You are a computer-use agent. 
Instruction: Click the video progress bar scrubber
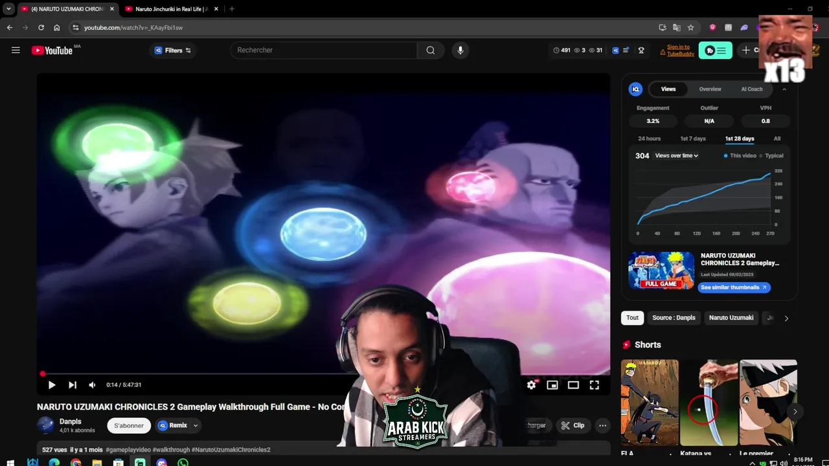43,373
